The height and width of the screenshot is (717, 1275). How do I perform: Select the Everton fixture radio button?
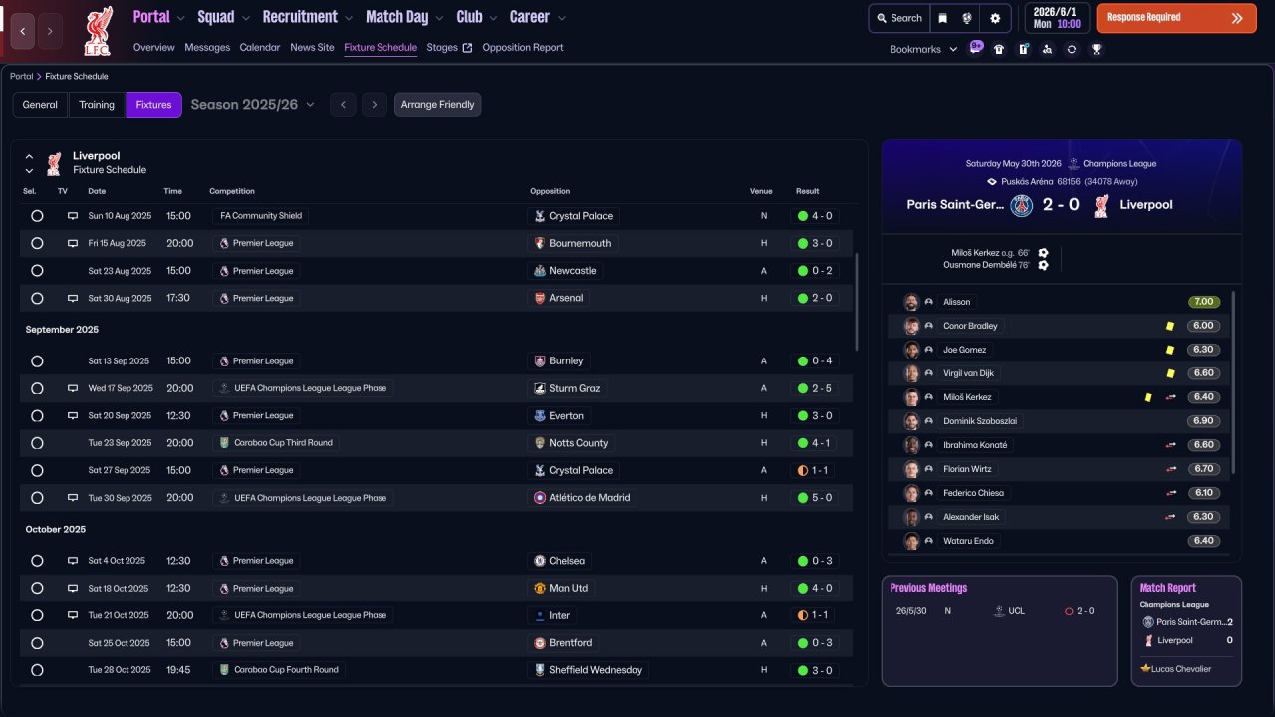click(37, 415)
